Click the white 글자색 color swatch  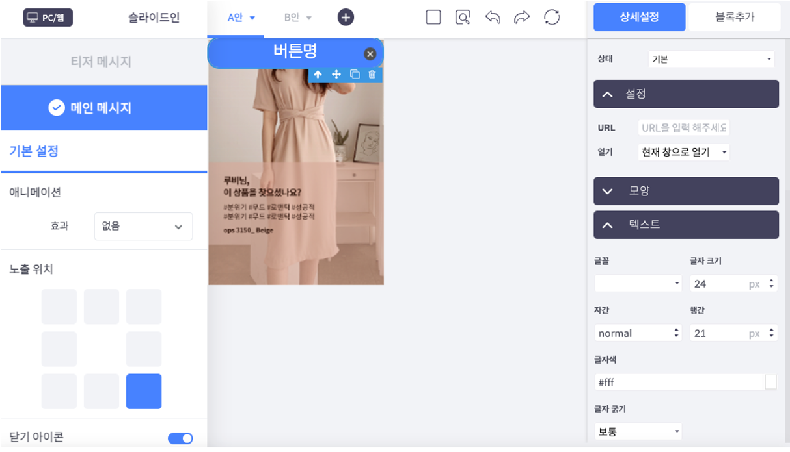click(770, 383)
